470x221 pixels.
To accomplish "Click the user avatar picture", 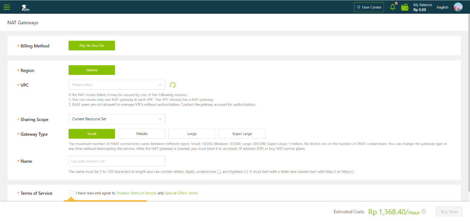I will click(458, 7).
